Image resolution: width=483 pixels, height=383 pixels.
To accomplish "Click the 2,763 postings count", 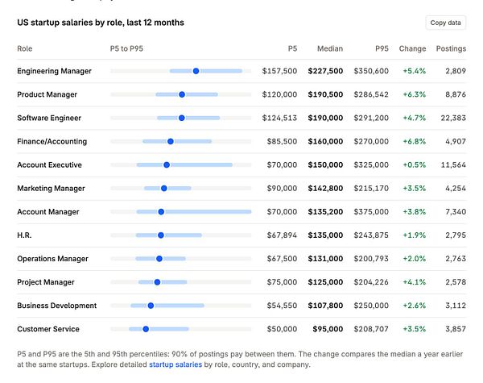I will tap(456, 259).
